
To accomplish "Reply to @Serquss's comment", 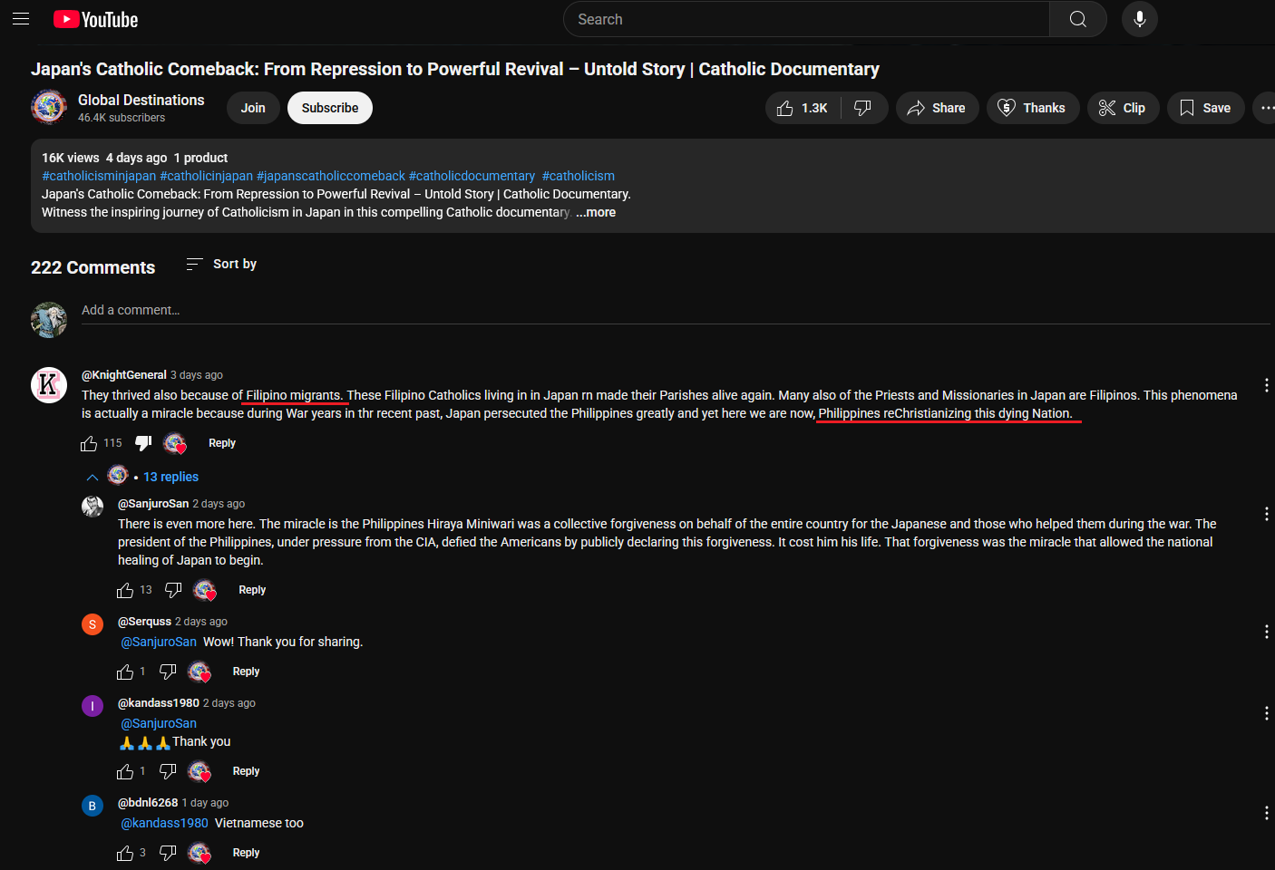I will pos(246,672).
